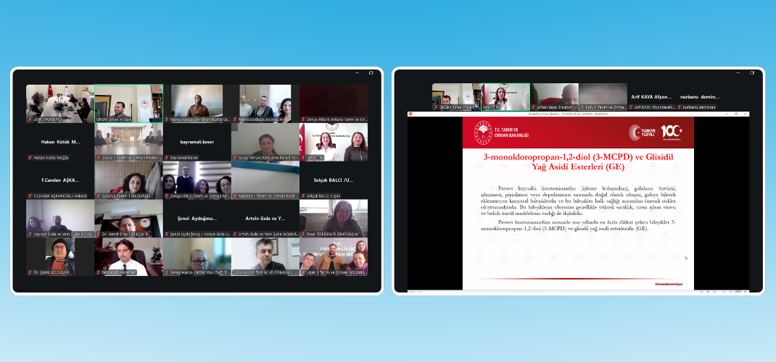Maximize the left gallery-view meeting window

371,73
